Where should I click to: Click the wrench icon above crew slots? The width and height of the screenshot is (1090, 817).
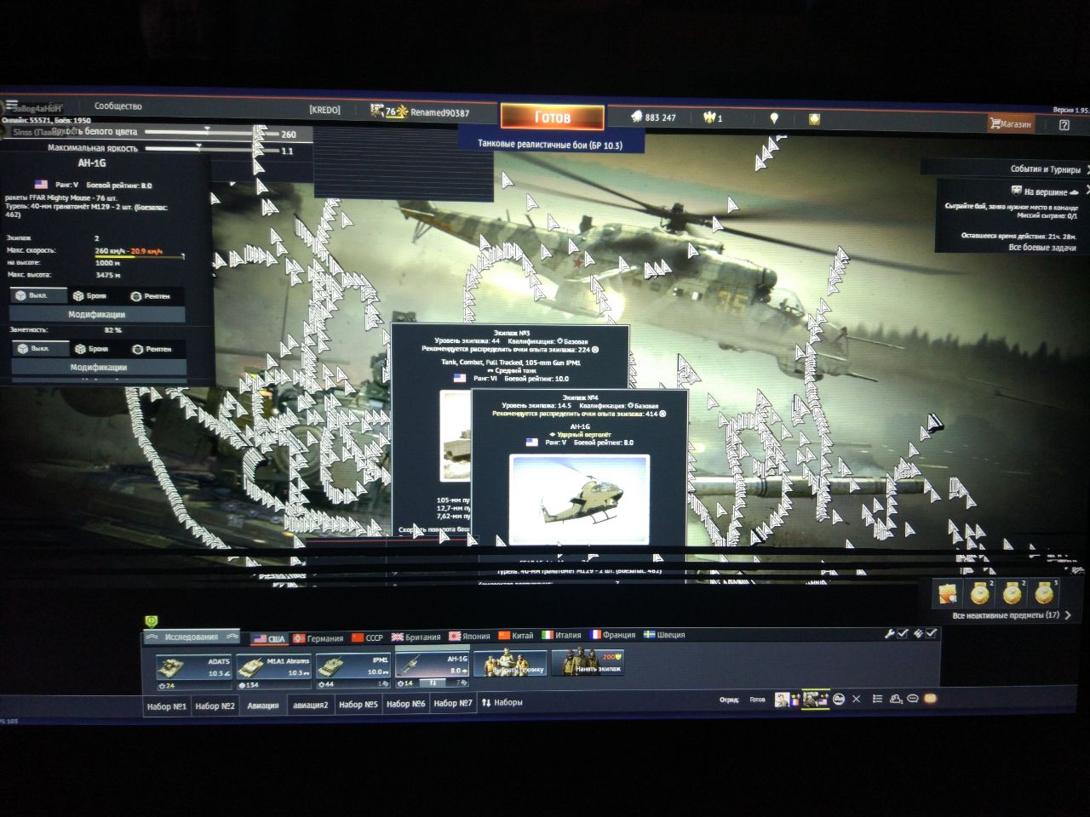pyautogui.click(x=890, y=633)
